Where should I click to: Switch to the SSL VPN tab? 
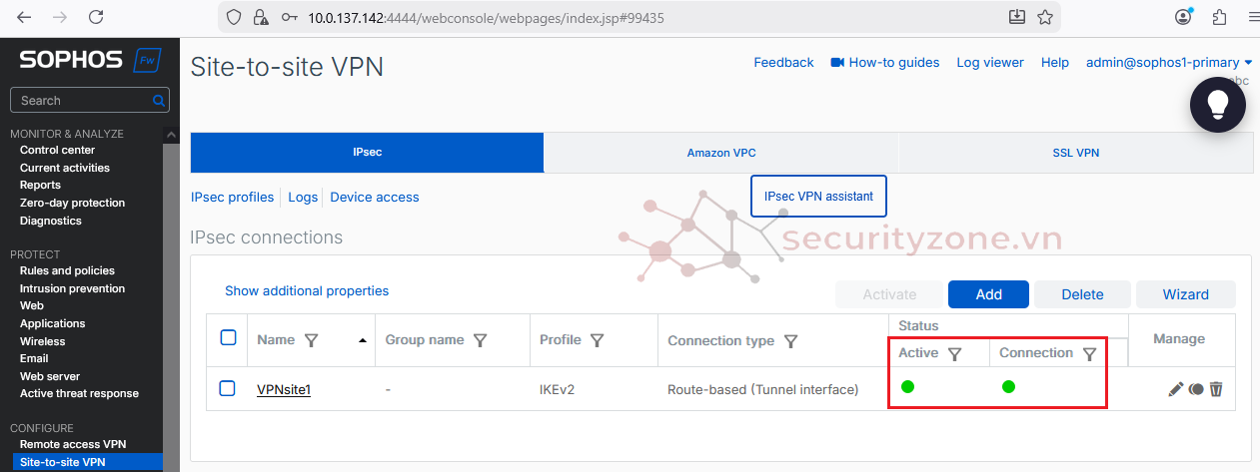(1075, 153)
